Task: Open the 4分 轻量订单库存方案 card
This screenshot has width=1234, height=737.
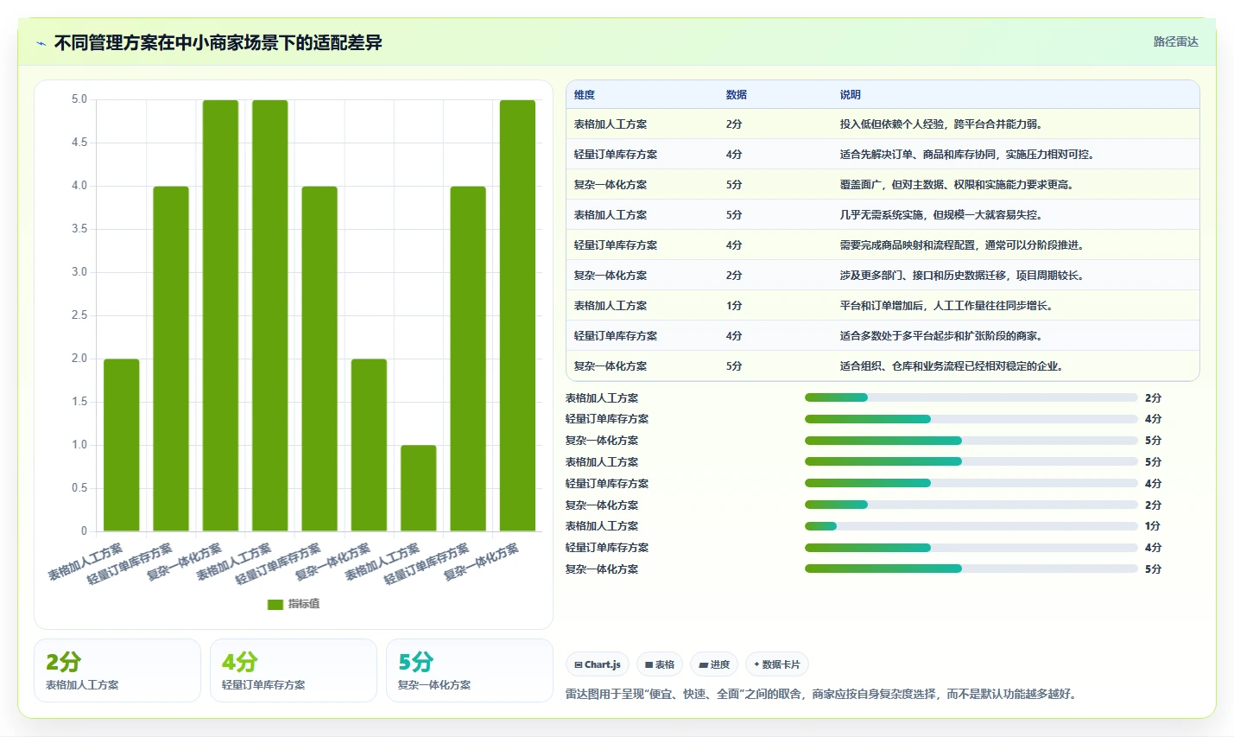Action: (294, 670)
